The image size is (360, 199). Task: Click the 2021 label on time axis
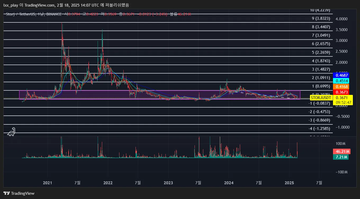[x=47, y=183]
